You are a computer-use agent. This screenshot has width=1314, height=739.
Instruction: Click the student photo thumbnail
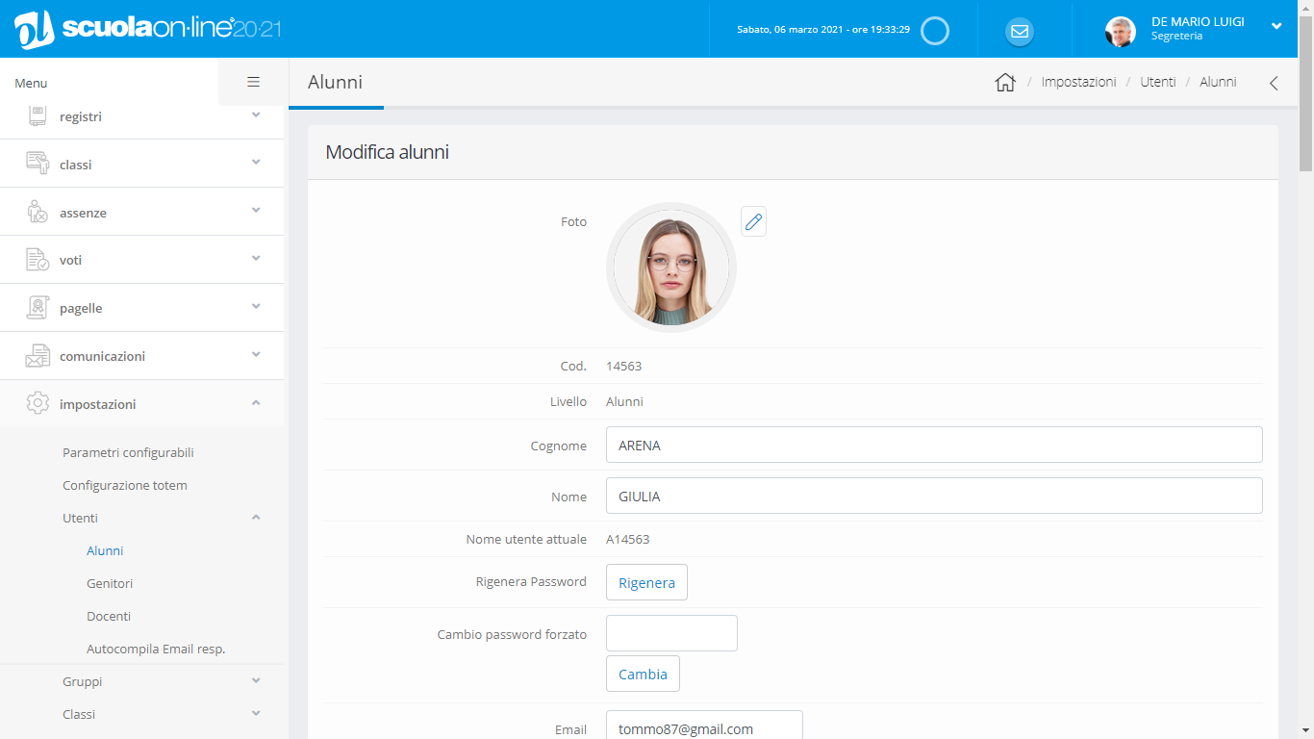670,268
